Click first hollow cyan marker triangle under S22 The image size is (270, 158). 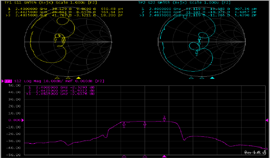(191, 77)
